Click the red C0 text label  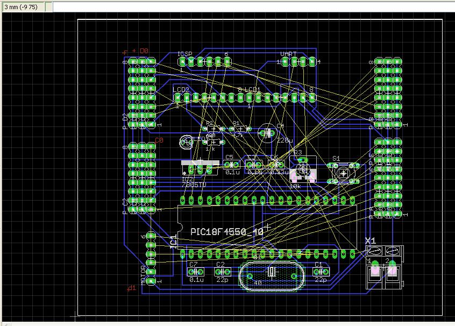[159, 140]
